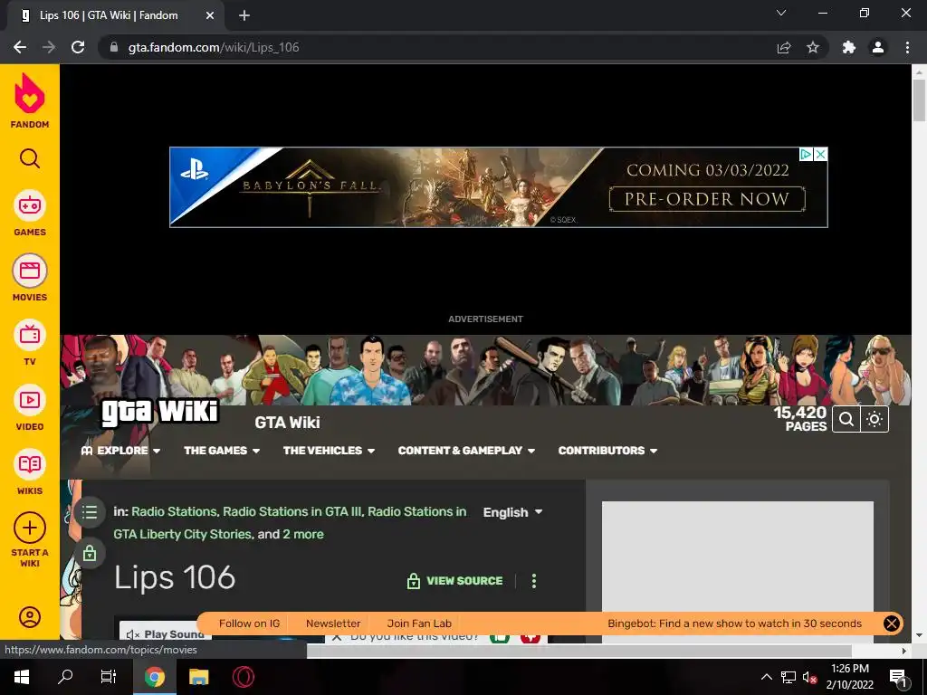Click the GTA Wiki logo
Viewport: 927px width, 695px height.
coord(159,412)
